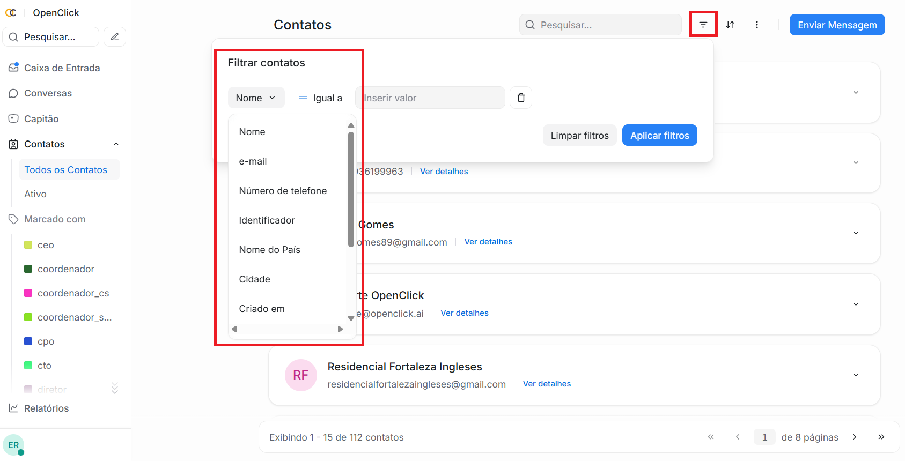Choose 'Cidade' in filter attribute list
This screenshot has width=905, height=461.
[x=254, y=279]
